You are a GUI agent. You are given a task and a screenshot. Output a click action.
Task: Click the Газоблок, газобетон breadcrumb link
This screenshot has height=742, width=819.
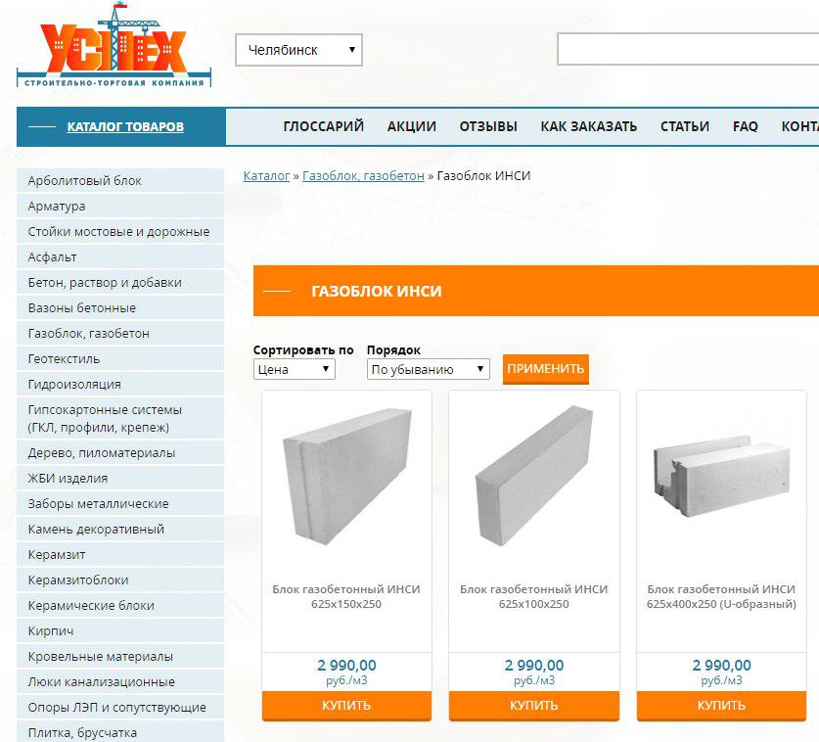(364, 176)
